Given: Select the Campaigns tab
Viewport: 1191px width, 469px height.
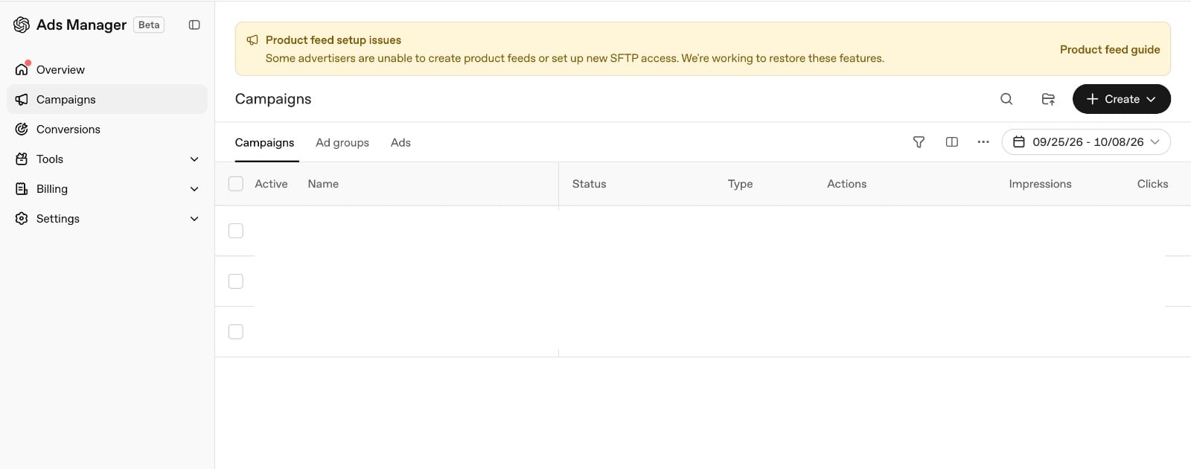Looking at the screenshot, I should pos(264,142).
